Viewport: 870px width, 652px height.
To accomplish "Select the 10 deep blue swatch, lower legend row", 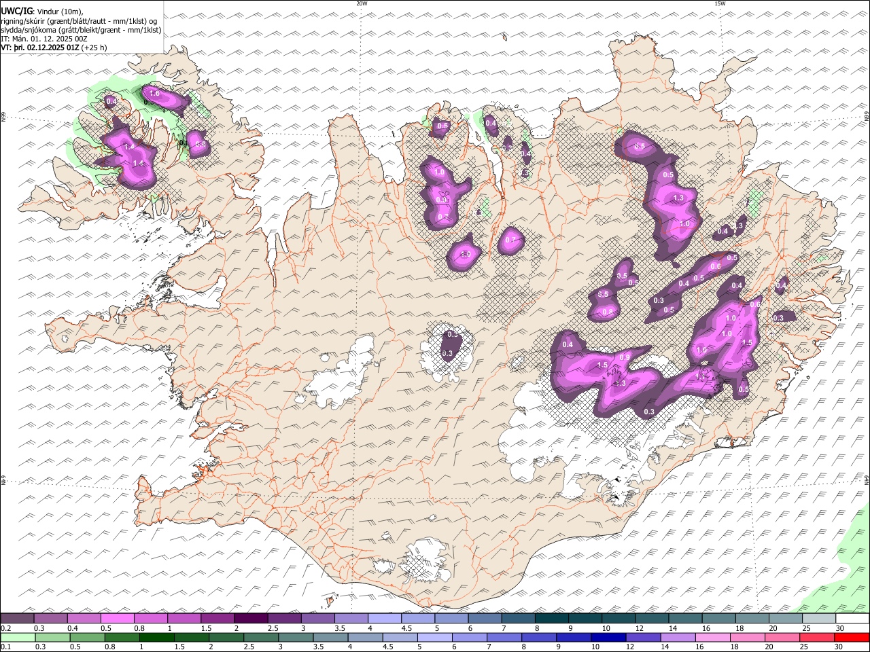I will 609,638.
